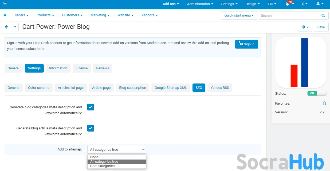The height and width of the screenshot is (171, 330).
Task: Uncheck generate blog article meta description checkbox
Action: 91,128
